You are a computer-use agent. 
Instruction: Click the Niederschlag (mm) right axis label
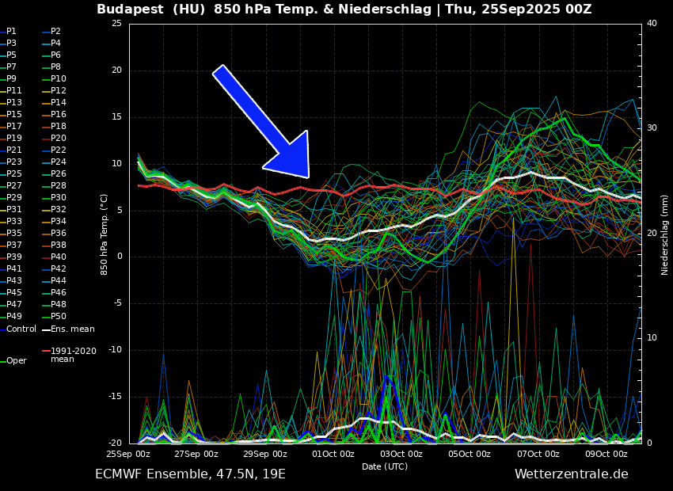pyautogui.click(x=665, y=234)
